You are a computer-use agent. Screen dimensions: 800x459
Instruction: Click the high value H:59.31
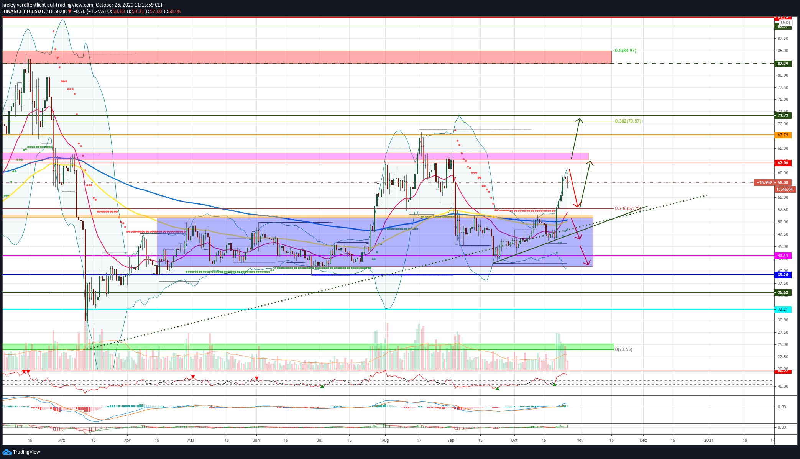click(x=135, y=11)
